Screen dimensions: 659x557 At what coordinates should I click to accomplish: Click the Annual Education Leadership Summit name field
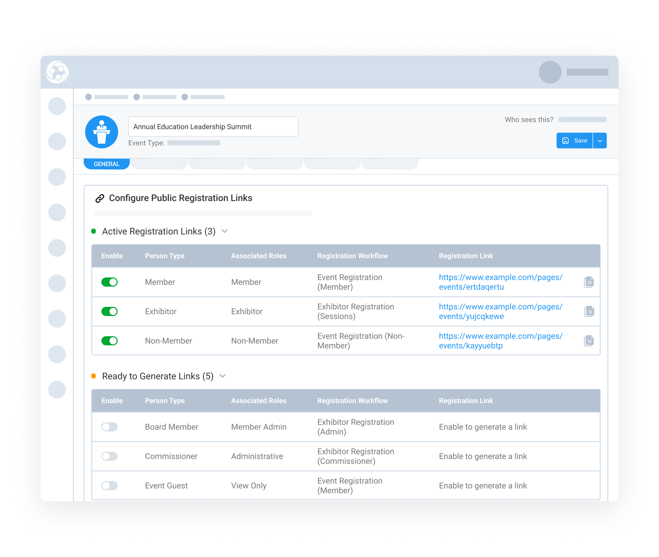click(x=213, y=127)
